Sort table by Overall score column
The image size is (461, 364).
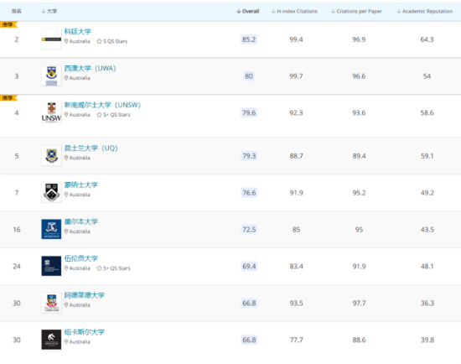pos(247,11)
